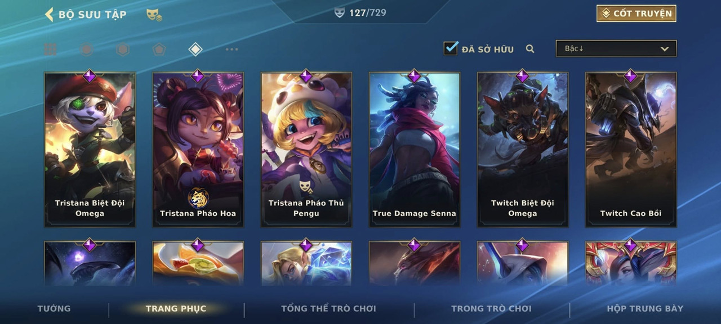Click the dropdown chevron arrow for sorting

click(665, 49)
